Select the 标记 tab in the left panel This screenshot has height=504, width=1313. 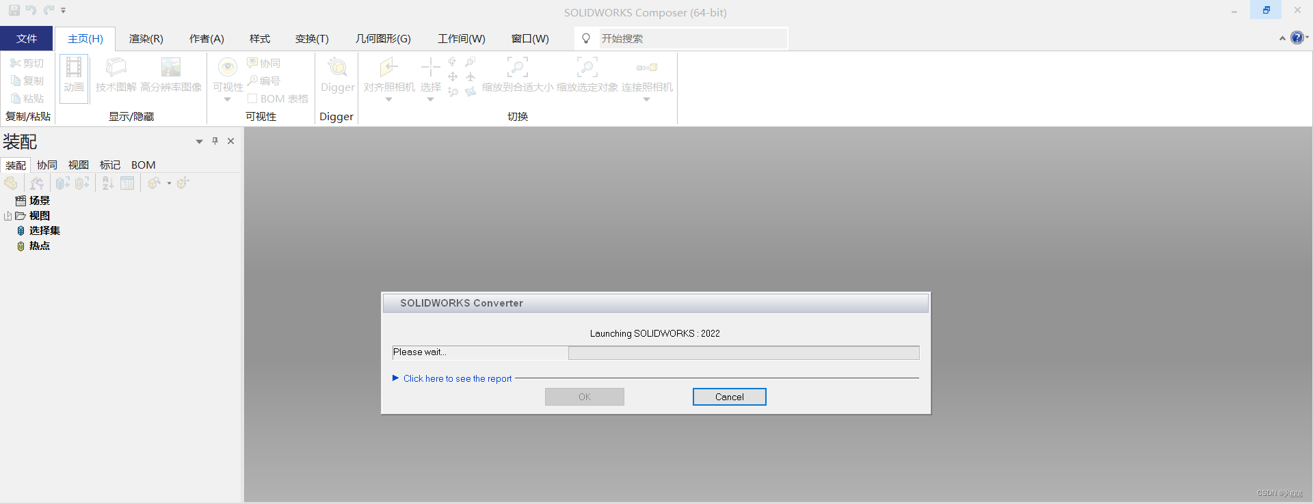point(110,165)
